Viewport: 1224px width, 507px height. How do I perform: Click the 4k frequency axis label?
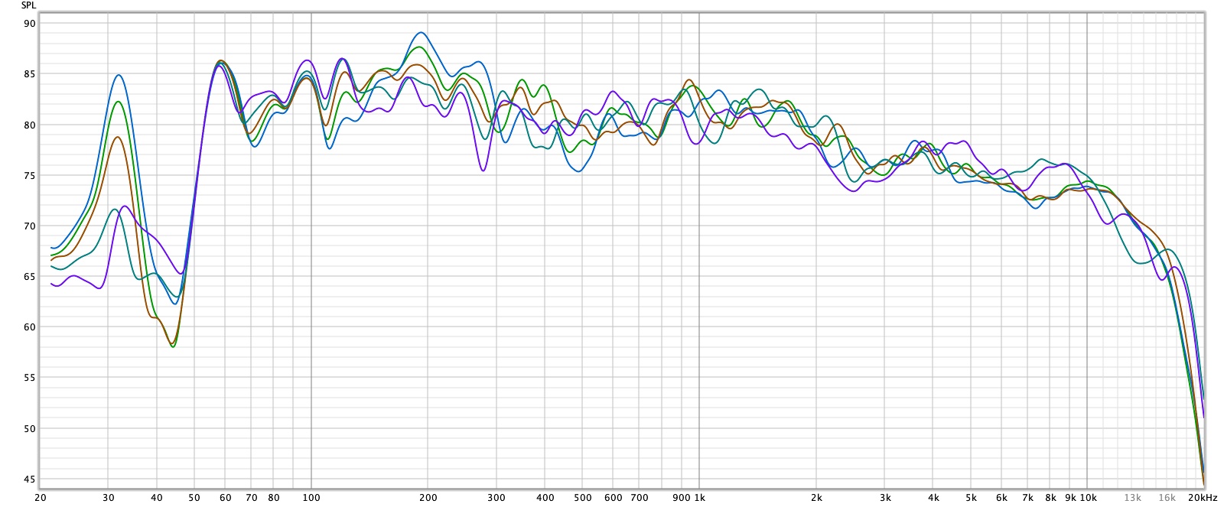933,498
